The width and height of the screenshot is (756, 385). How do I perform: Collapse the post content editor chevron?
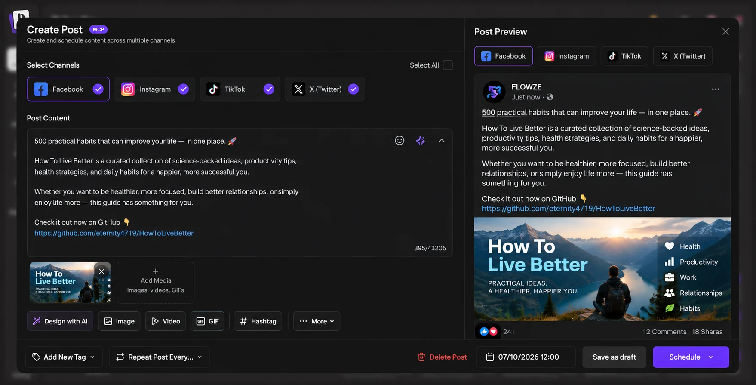(442, 141)
